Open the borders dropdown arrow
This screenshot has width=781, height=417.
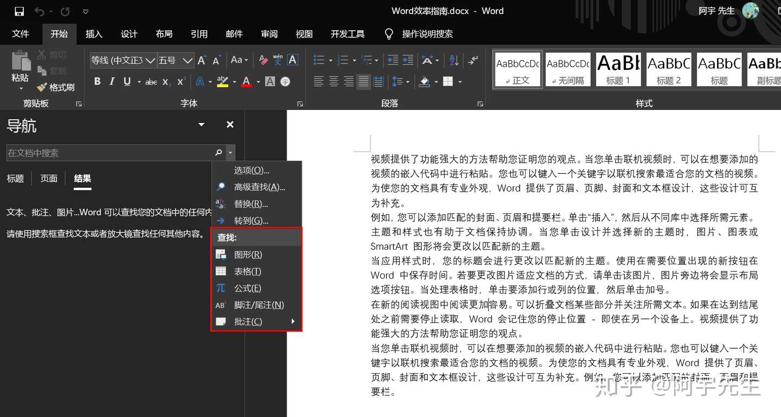pyautogui.click(x=460, y=82)
